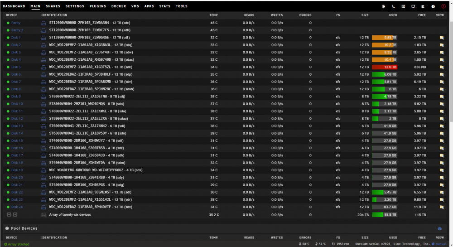Open the View folder icon for Disk 9
Viewport: 453px width, 247px height.
click(x=441, y=97)
